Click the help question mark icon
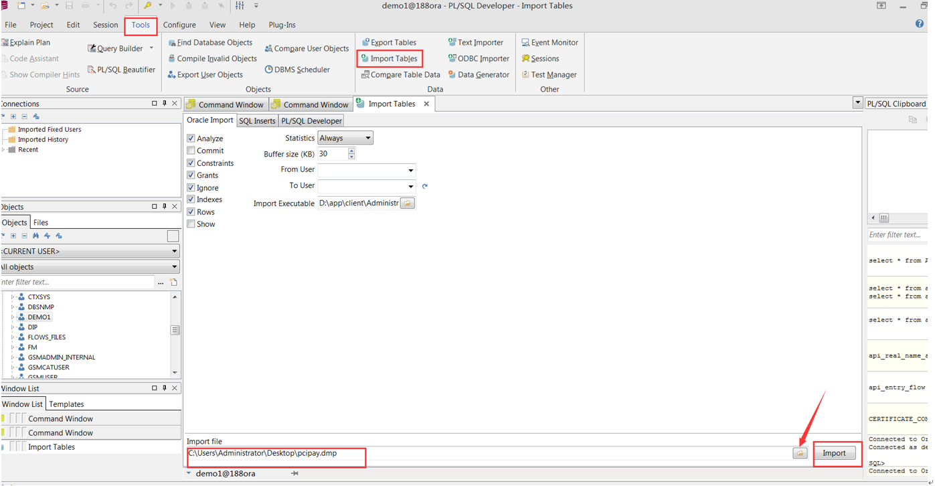Viewport: 935px width, 486px height. click(919, 24)
